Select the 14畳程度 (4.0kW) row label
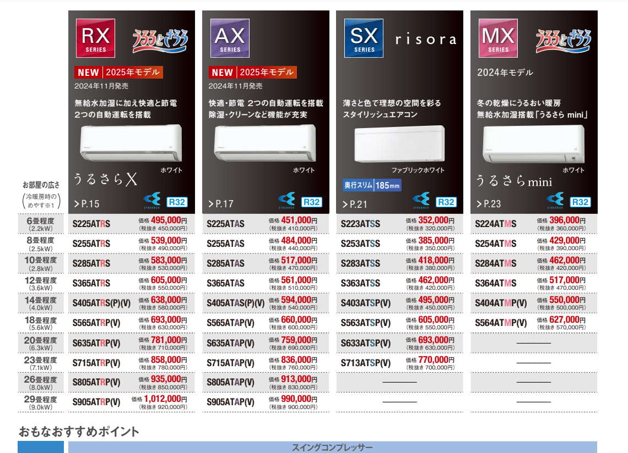Screen dimensions: 628x453 [40, 303]
